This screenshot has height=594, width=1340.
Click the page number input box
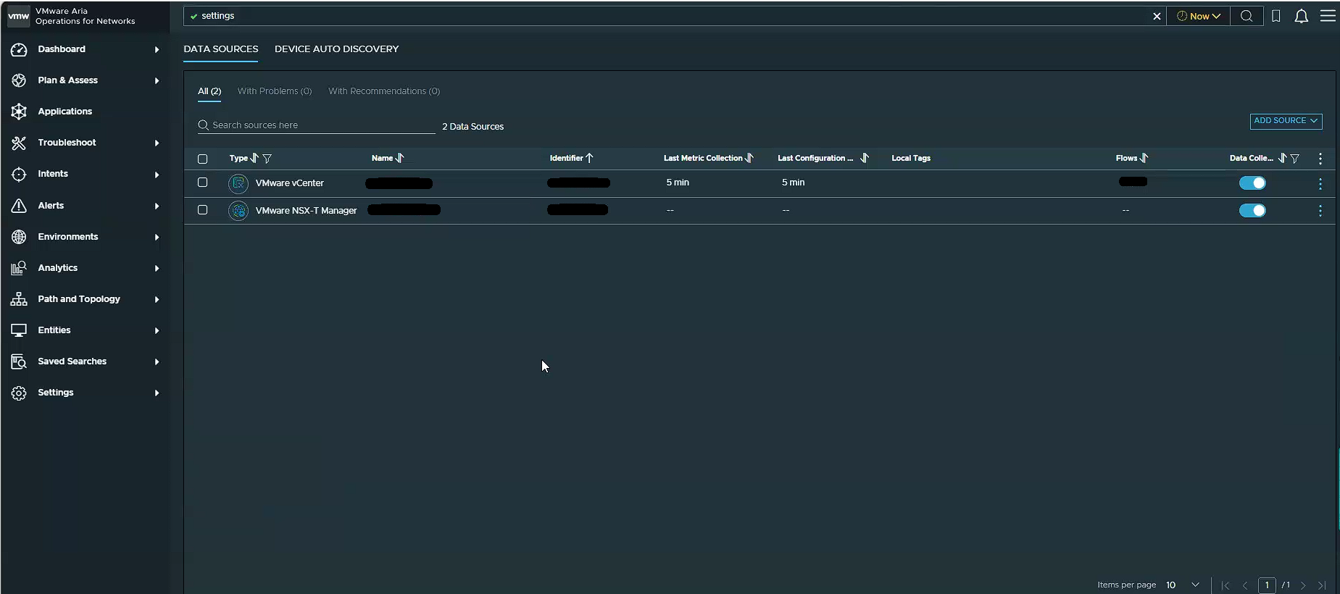pyautogui.click(x=1267, y=585)
